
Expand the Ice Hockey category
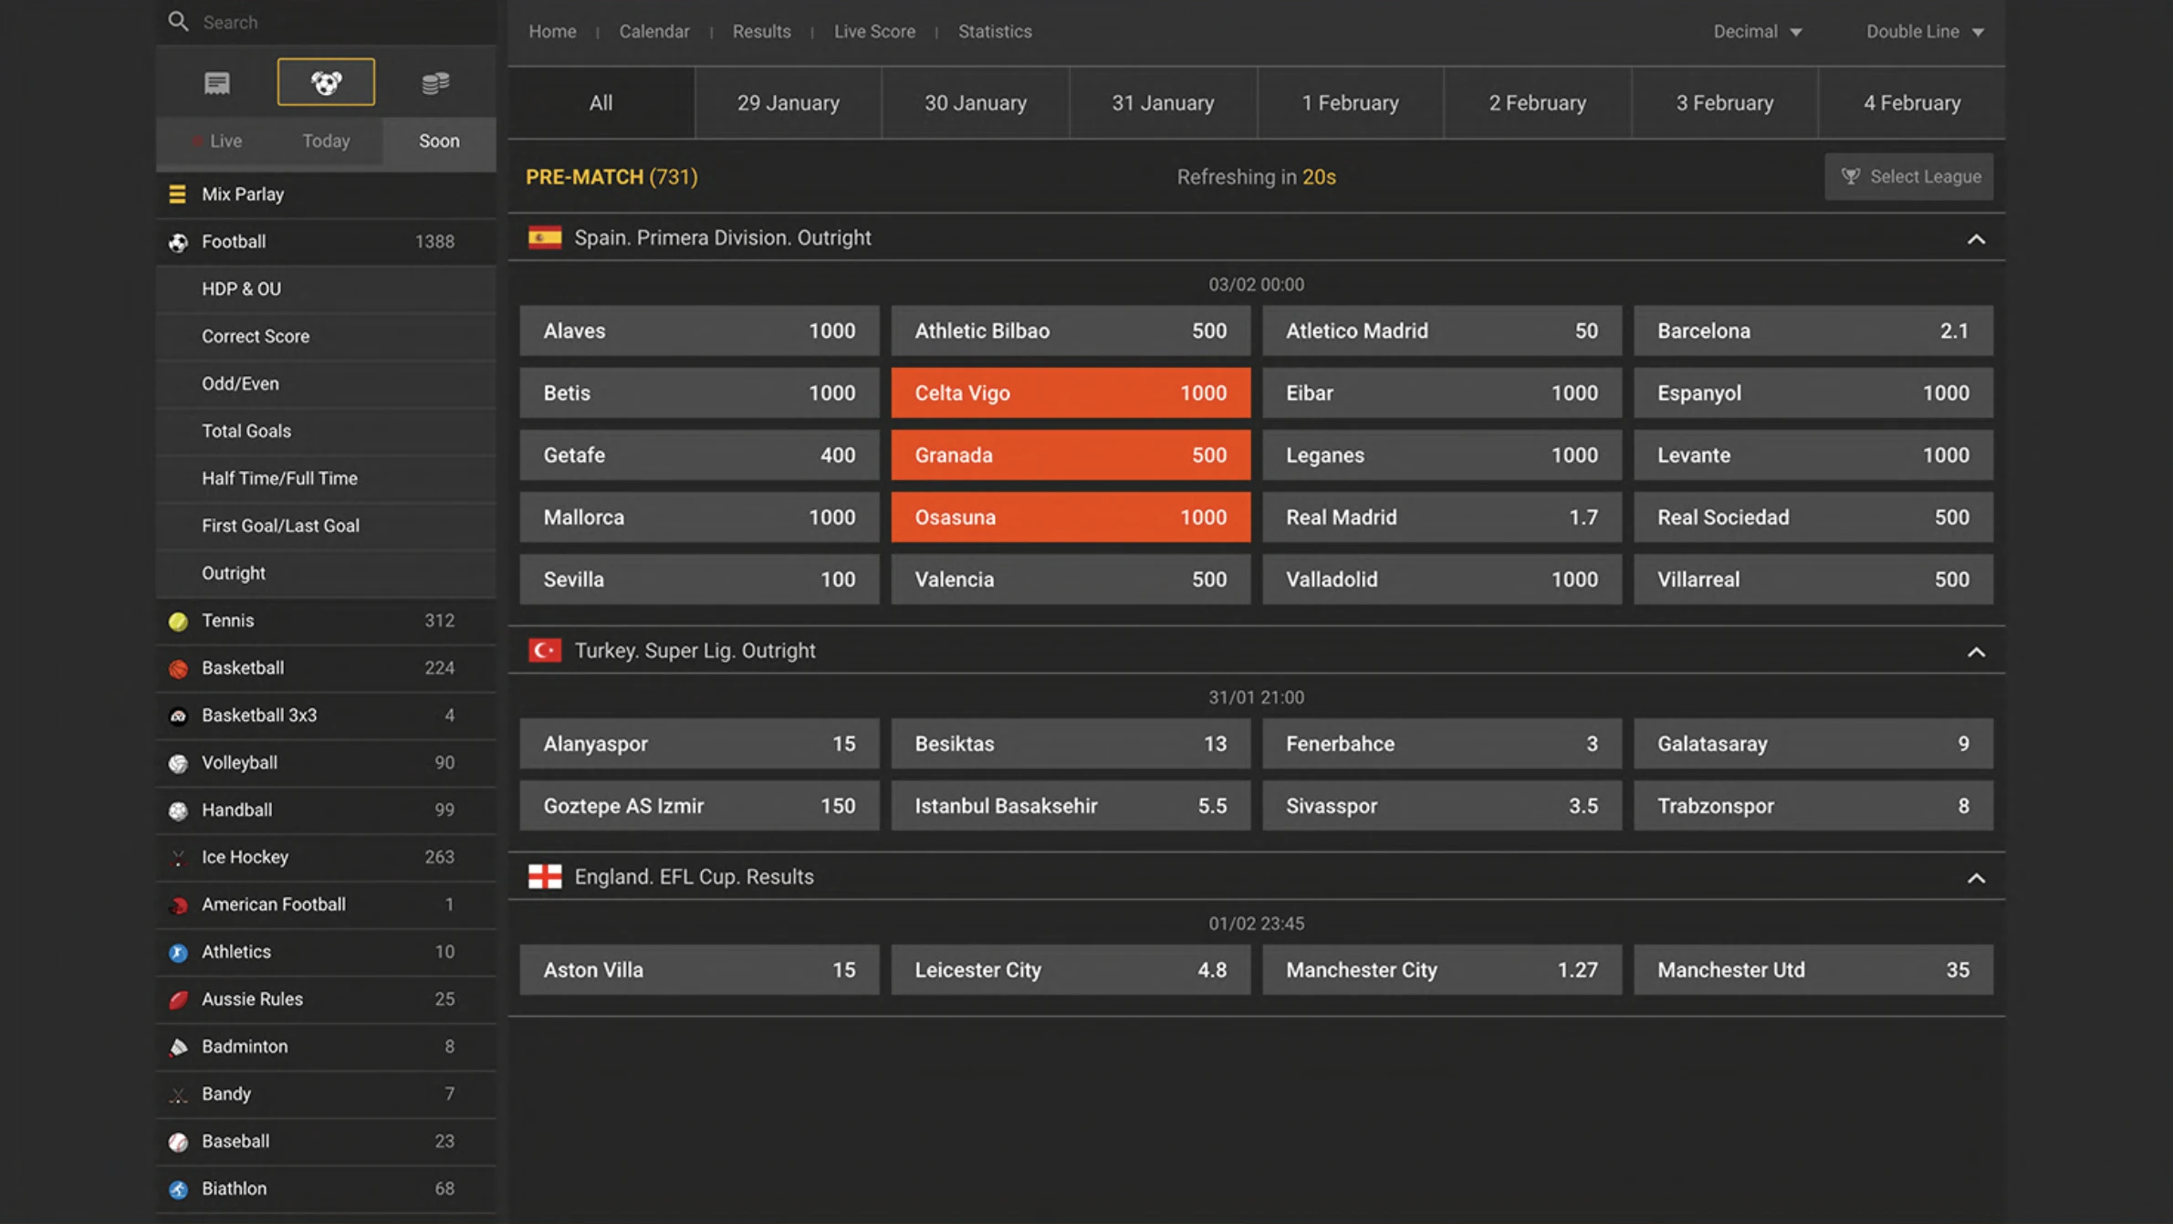[326, 857]
